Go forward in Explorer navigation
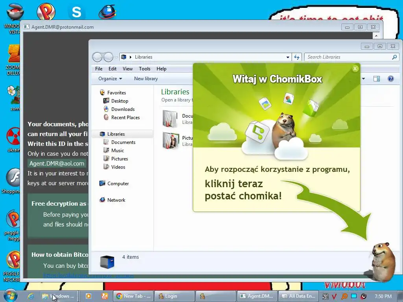Screen dimensions: 403x302 108,57
